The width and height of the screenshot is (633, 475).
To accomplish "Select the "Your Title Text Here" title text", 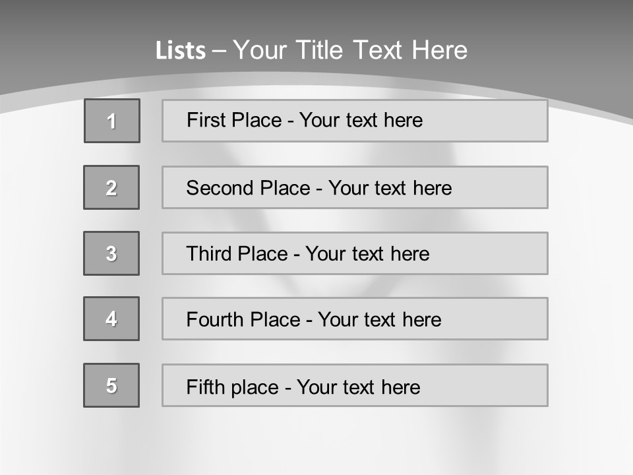I will (350, 50).
